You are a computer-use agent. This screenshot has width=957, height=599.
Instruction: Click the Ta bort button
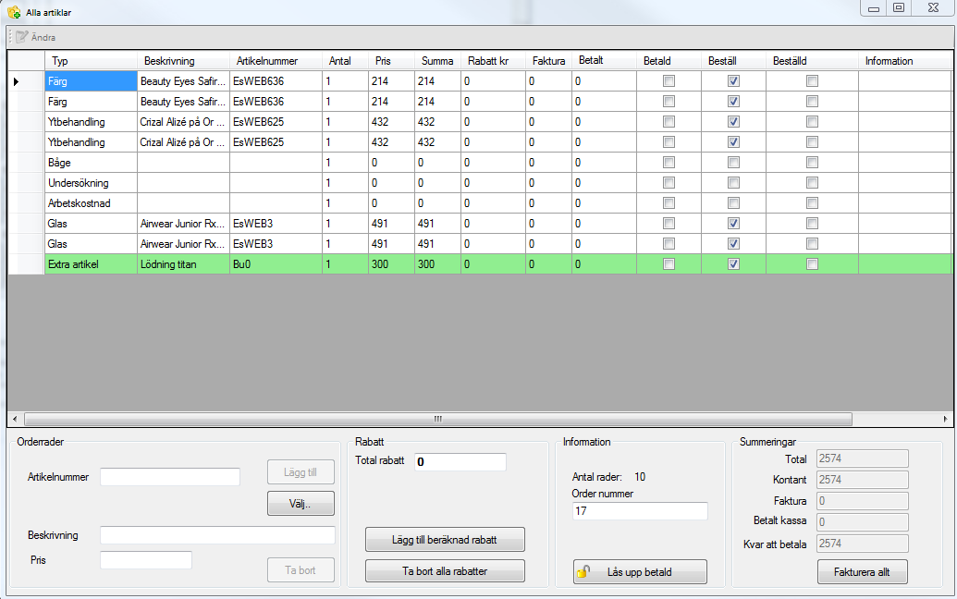click(301, 570)
